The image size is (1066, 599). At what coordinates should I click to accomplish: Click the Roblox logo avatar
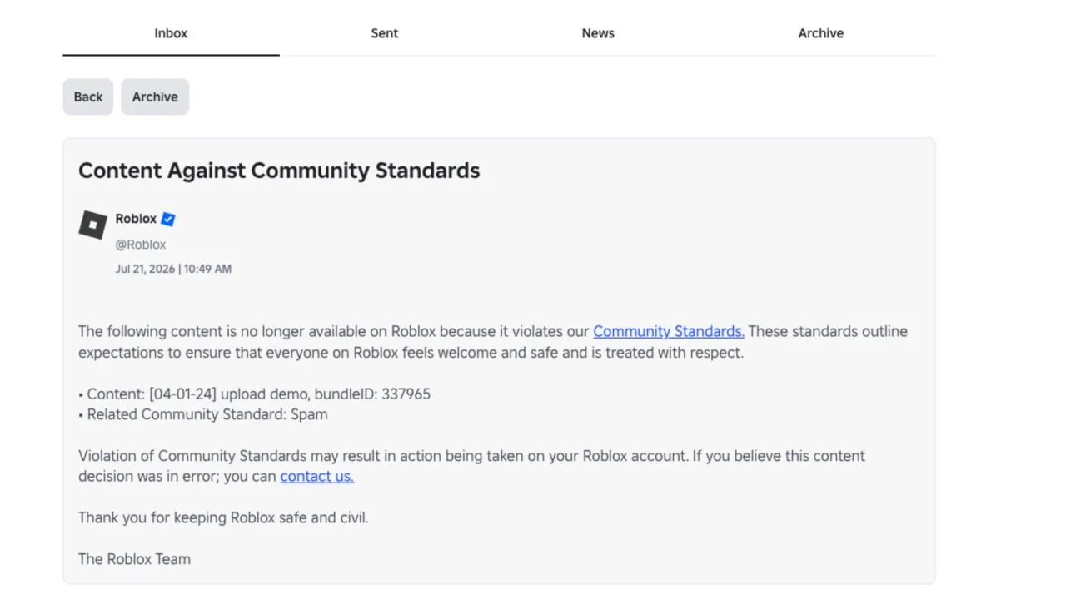tap(93, 225)
